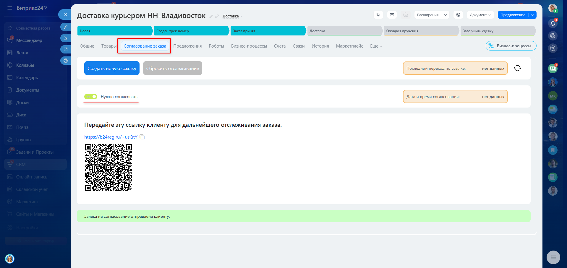The height and width of the screenshot is (268, 567).
Task: Set the stage to Заказ принят
Action: [x=268, y=31]
